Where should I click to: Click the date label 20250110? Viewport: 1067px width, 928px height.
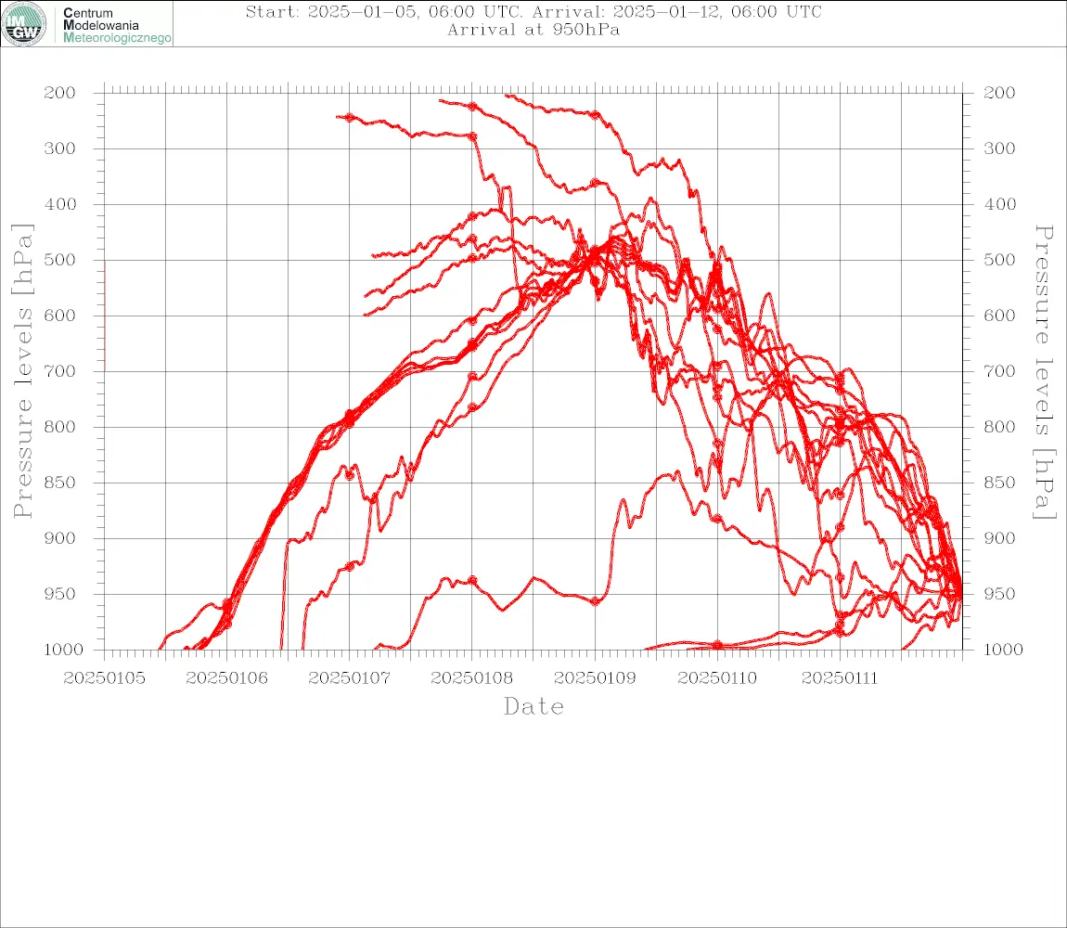point(717,678)
